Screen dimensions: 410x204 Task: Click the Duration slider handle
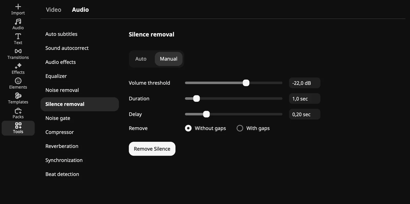[197, 98]
